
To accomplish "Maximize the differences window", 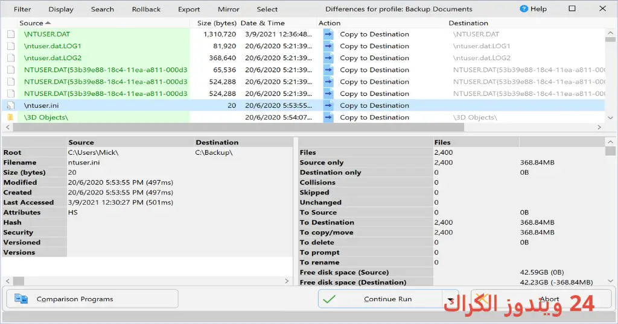I will pos(572,8).
